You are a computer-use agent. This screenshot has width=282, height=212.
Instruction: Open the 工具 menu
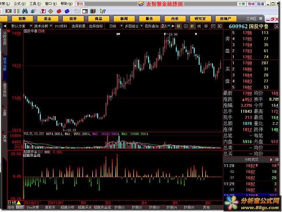point(35,3)
